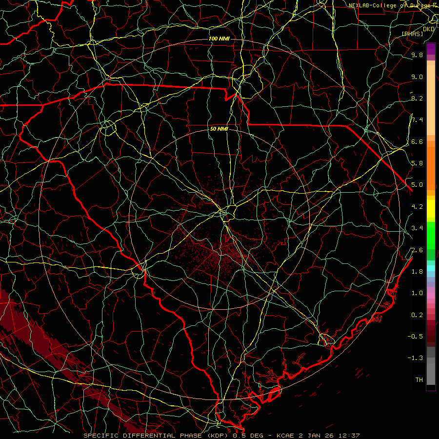
Task: Click the -0.5 value on the legend
Action: click(x=415, y=337)
